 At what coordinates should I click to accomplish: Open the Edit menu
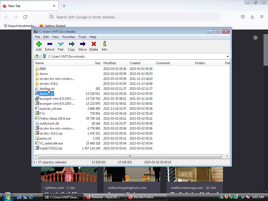click(x=46, y=37)
